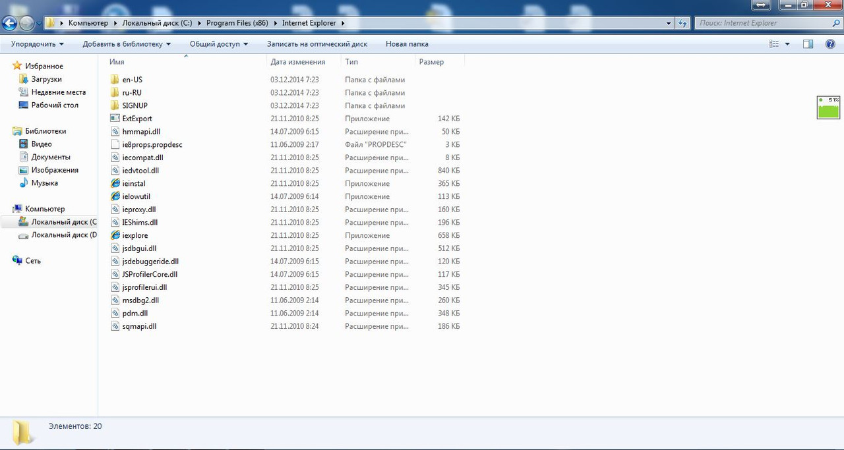Select the ru-RU folder icon
Screen dimensions: 844x450
coord(115,92)
